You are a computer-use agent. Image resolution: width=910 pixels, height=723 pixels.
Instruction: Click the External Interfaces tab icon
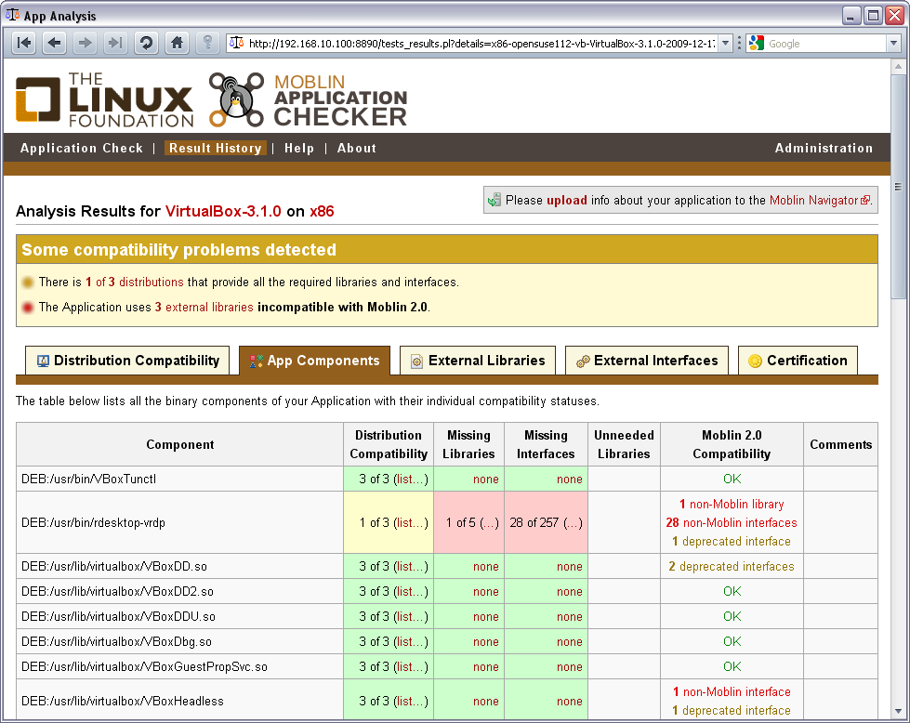click(x=583, y=361)
